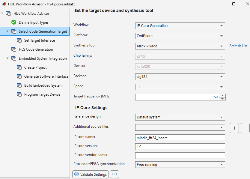The width and height of the screenshot is (250, 179).
Task: Click the HLS Code Generation task icon
Action: tap(14, 49)
